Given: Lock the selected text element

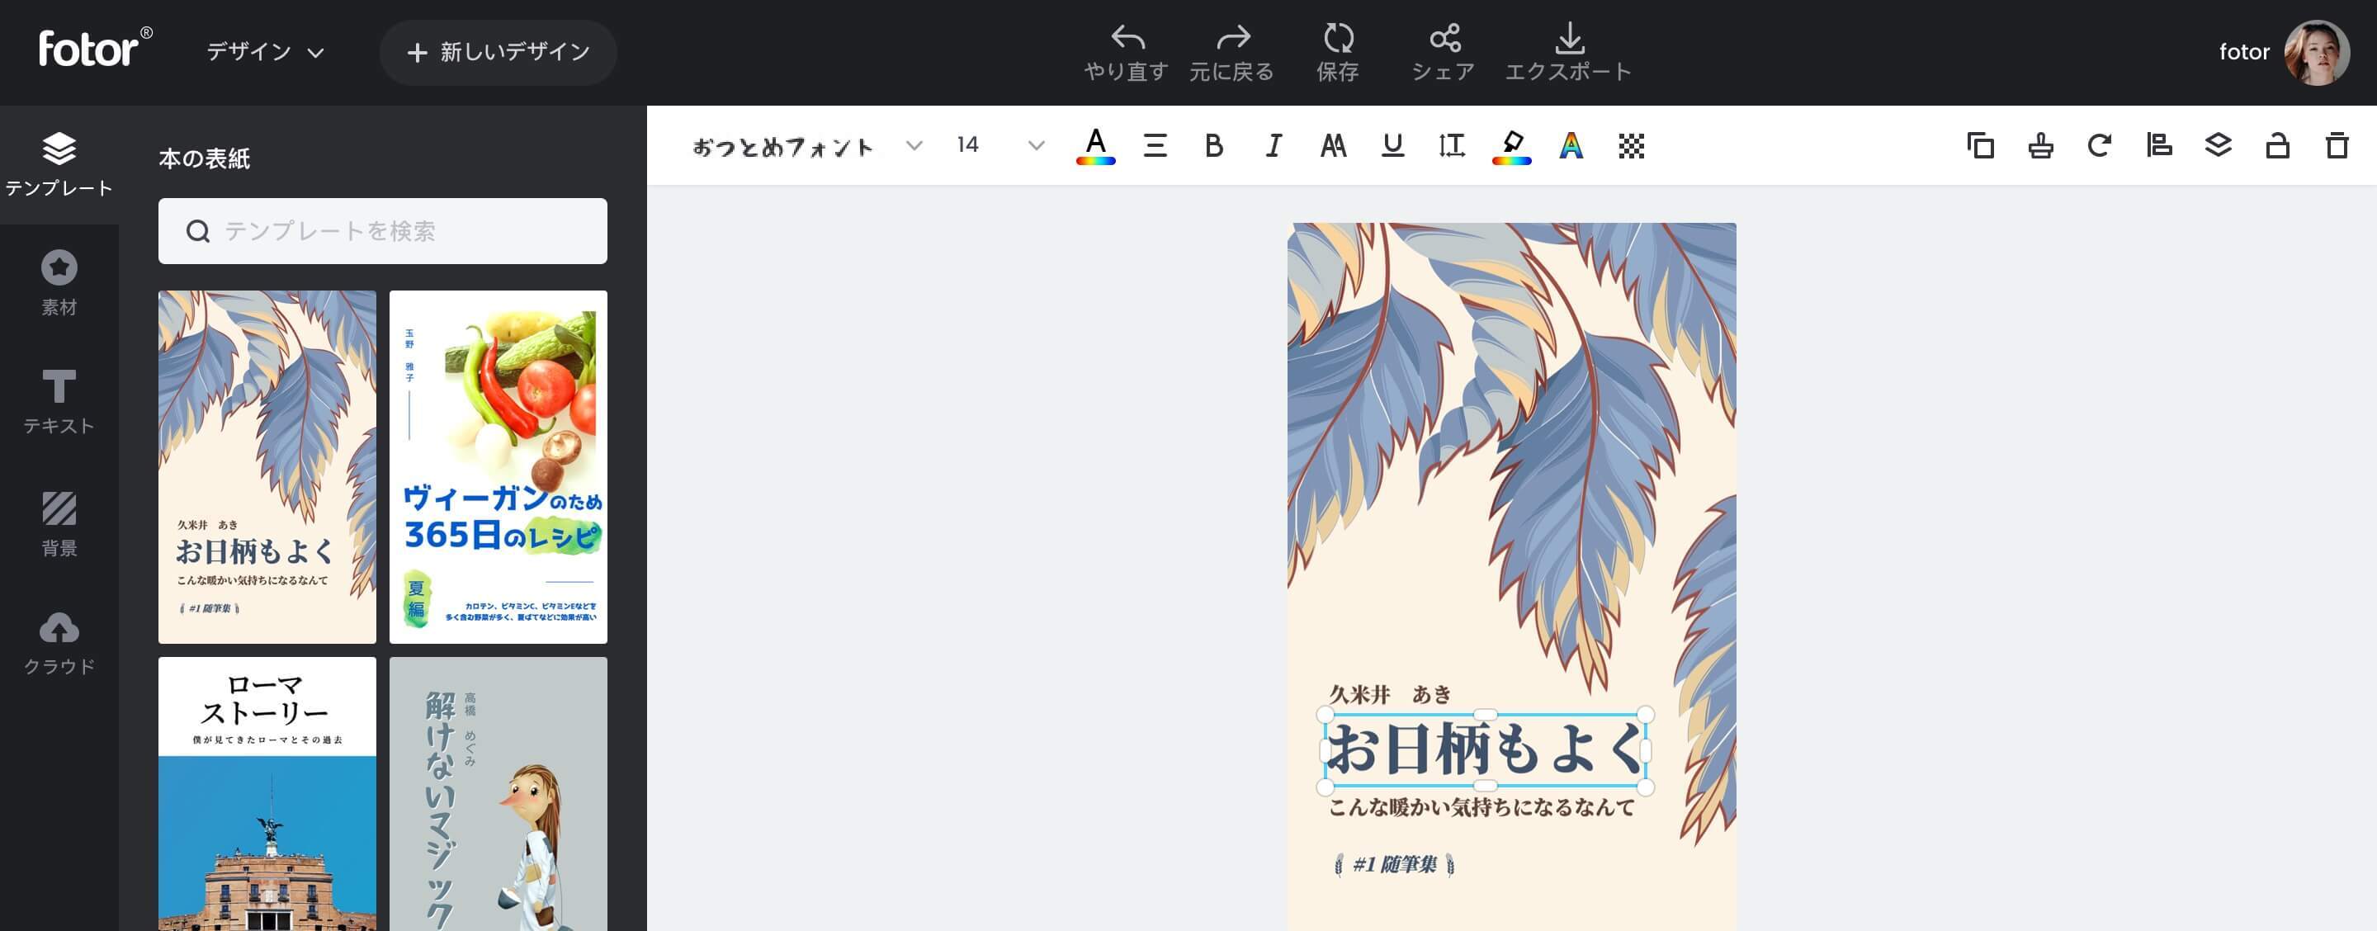Looking at the screenshot, I should pos(2276,146).
